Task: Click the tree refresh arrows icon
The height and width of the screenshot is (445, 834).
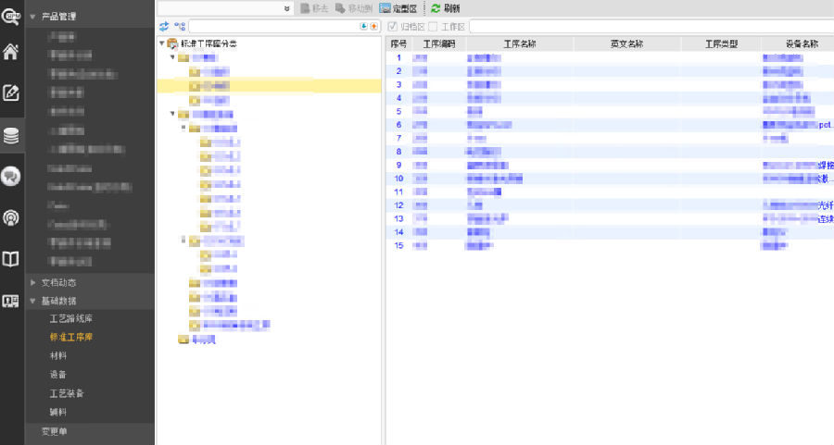Action: (x=164, y=26)
